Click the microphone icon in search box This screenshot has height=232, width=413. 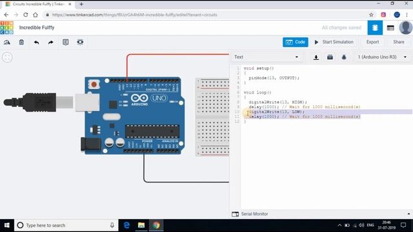pos(112,226)
